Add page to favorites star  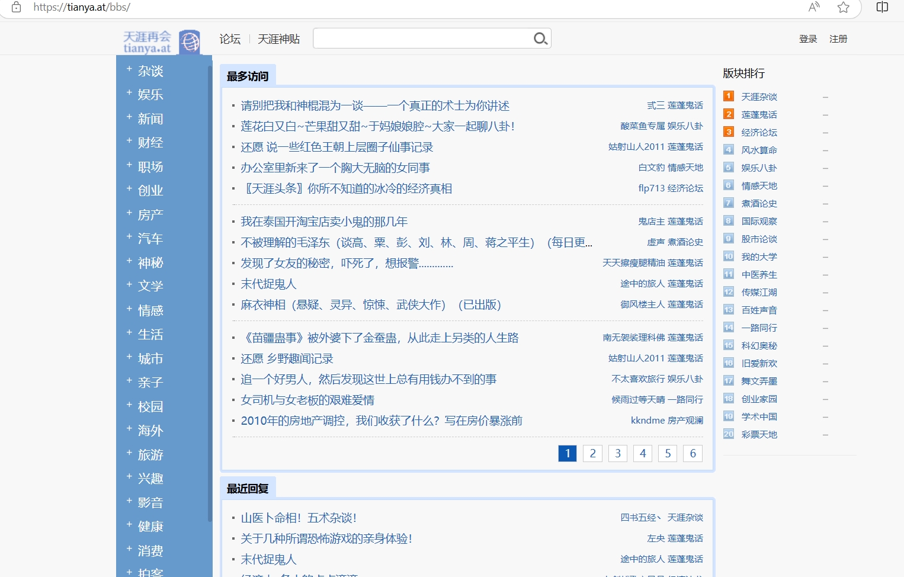844,7
